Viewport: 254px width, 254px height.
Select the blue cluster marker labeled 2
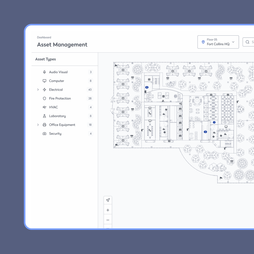[x=214, y=122]
